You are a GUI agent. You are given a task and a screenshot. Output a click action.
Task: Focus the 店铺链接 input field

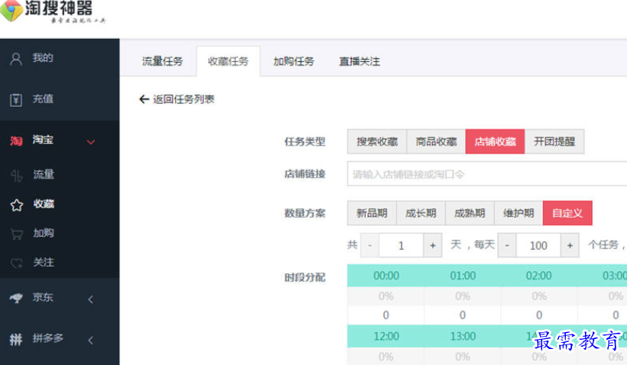pyautogui.click(x=487, y=174)
